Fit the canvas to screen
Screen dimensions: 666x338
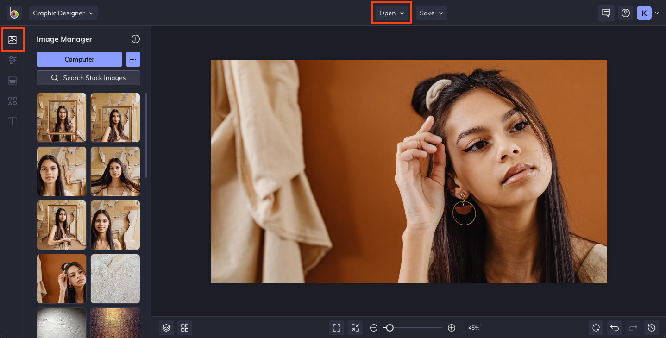(336, 328)
